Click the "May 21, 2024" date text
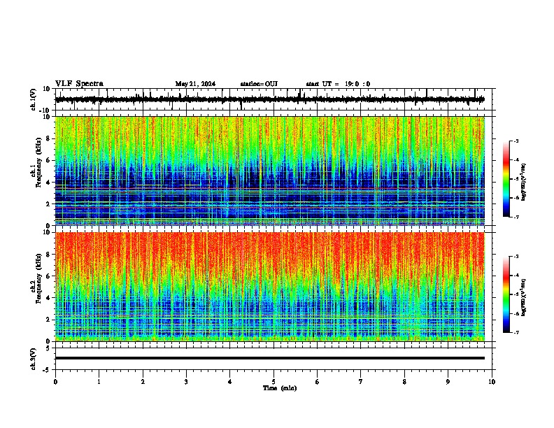This screenshot has width=554, height=428. pos(195,84)
